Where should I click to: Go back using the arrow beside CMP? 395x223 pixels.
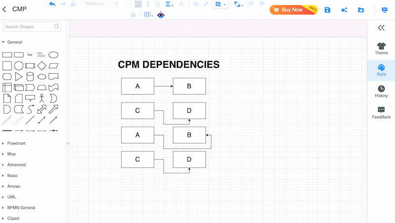point(4,9)
